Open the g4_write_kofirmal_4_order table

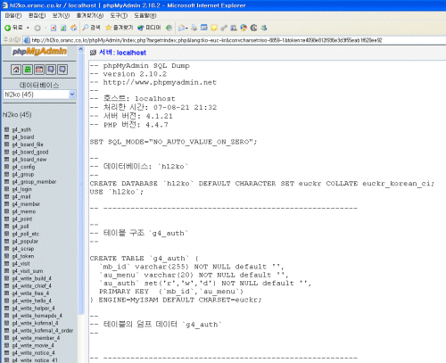[43, 330]
